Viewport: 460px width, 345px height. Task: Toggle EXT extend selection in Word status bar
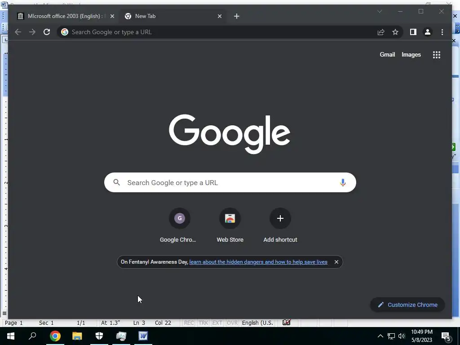point(217,323)
